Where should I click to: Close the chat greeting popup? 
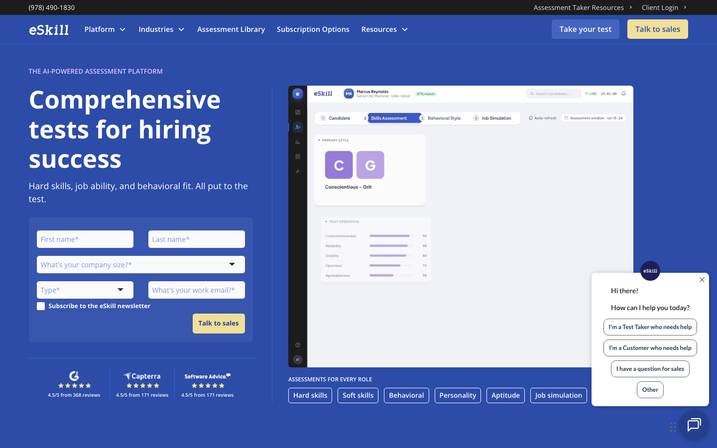coord(702,280)
